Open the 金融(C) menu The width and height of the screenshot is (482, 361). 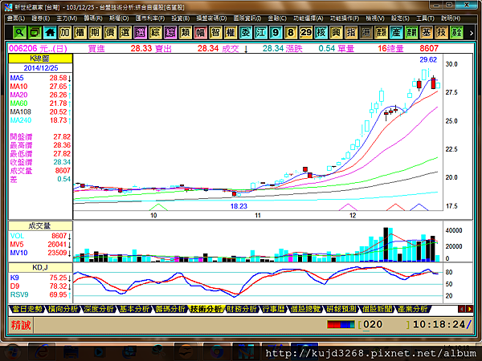click(277, 18)
